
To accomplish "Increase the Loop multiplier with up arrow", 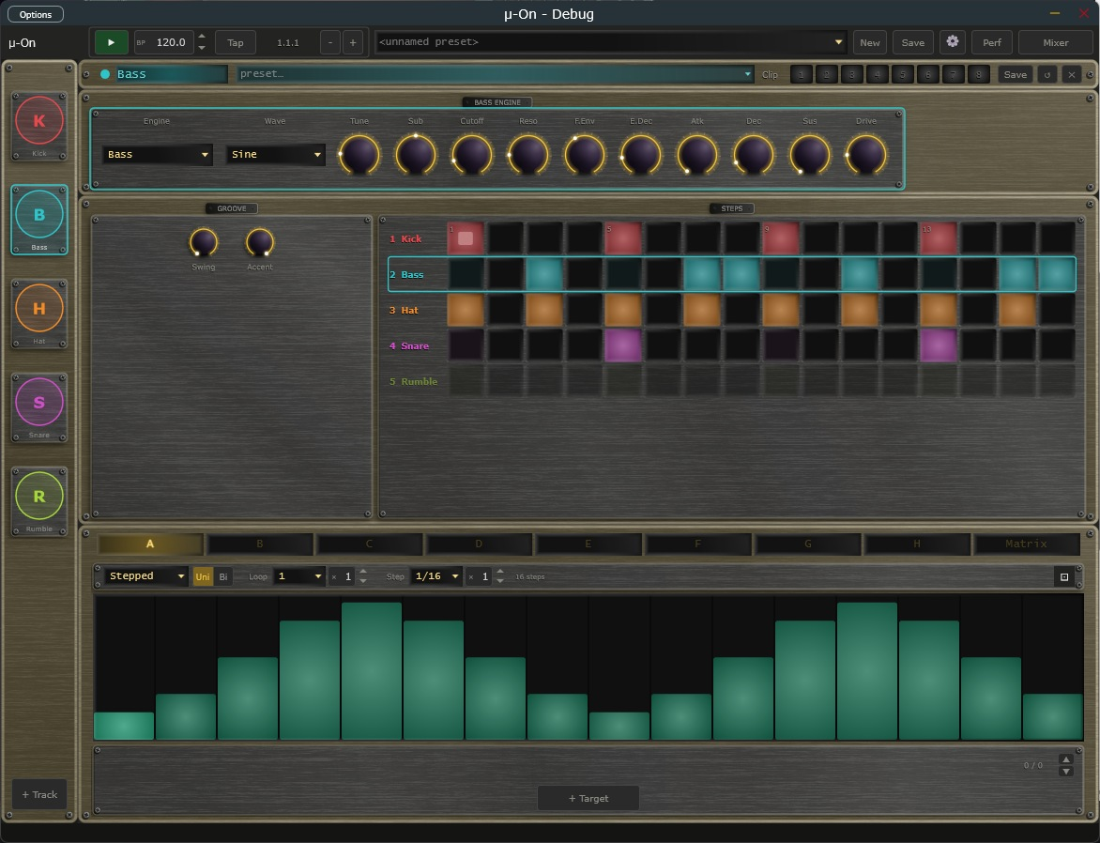I will [x=362, y=572].
